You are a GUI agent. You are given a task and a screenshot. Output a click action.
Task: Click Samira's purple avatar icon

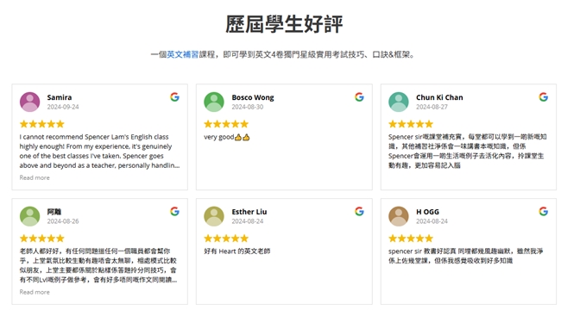[29, 102]
